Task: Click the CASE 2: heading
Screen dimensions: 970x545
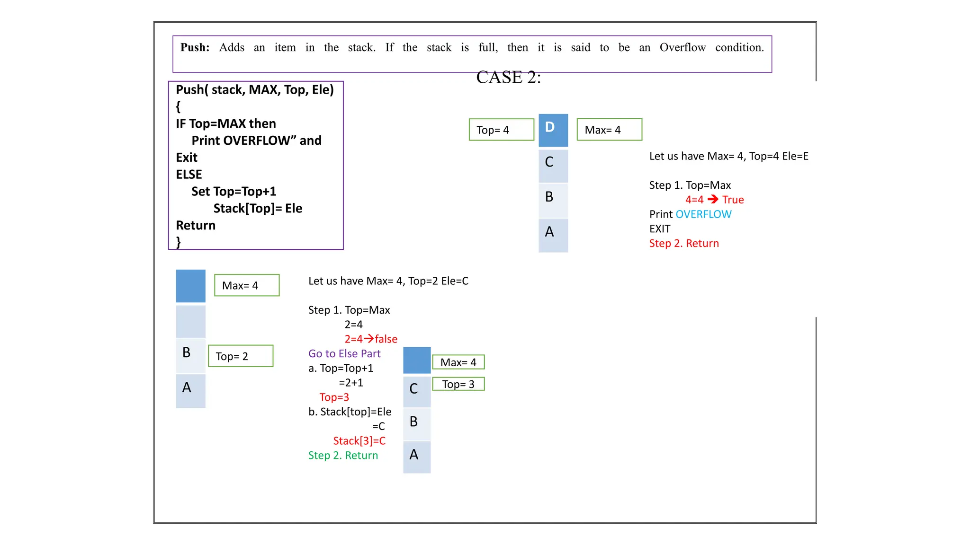Action: coord(508,77)
